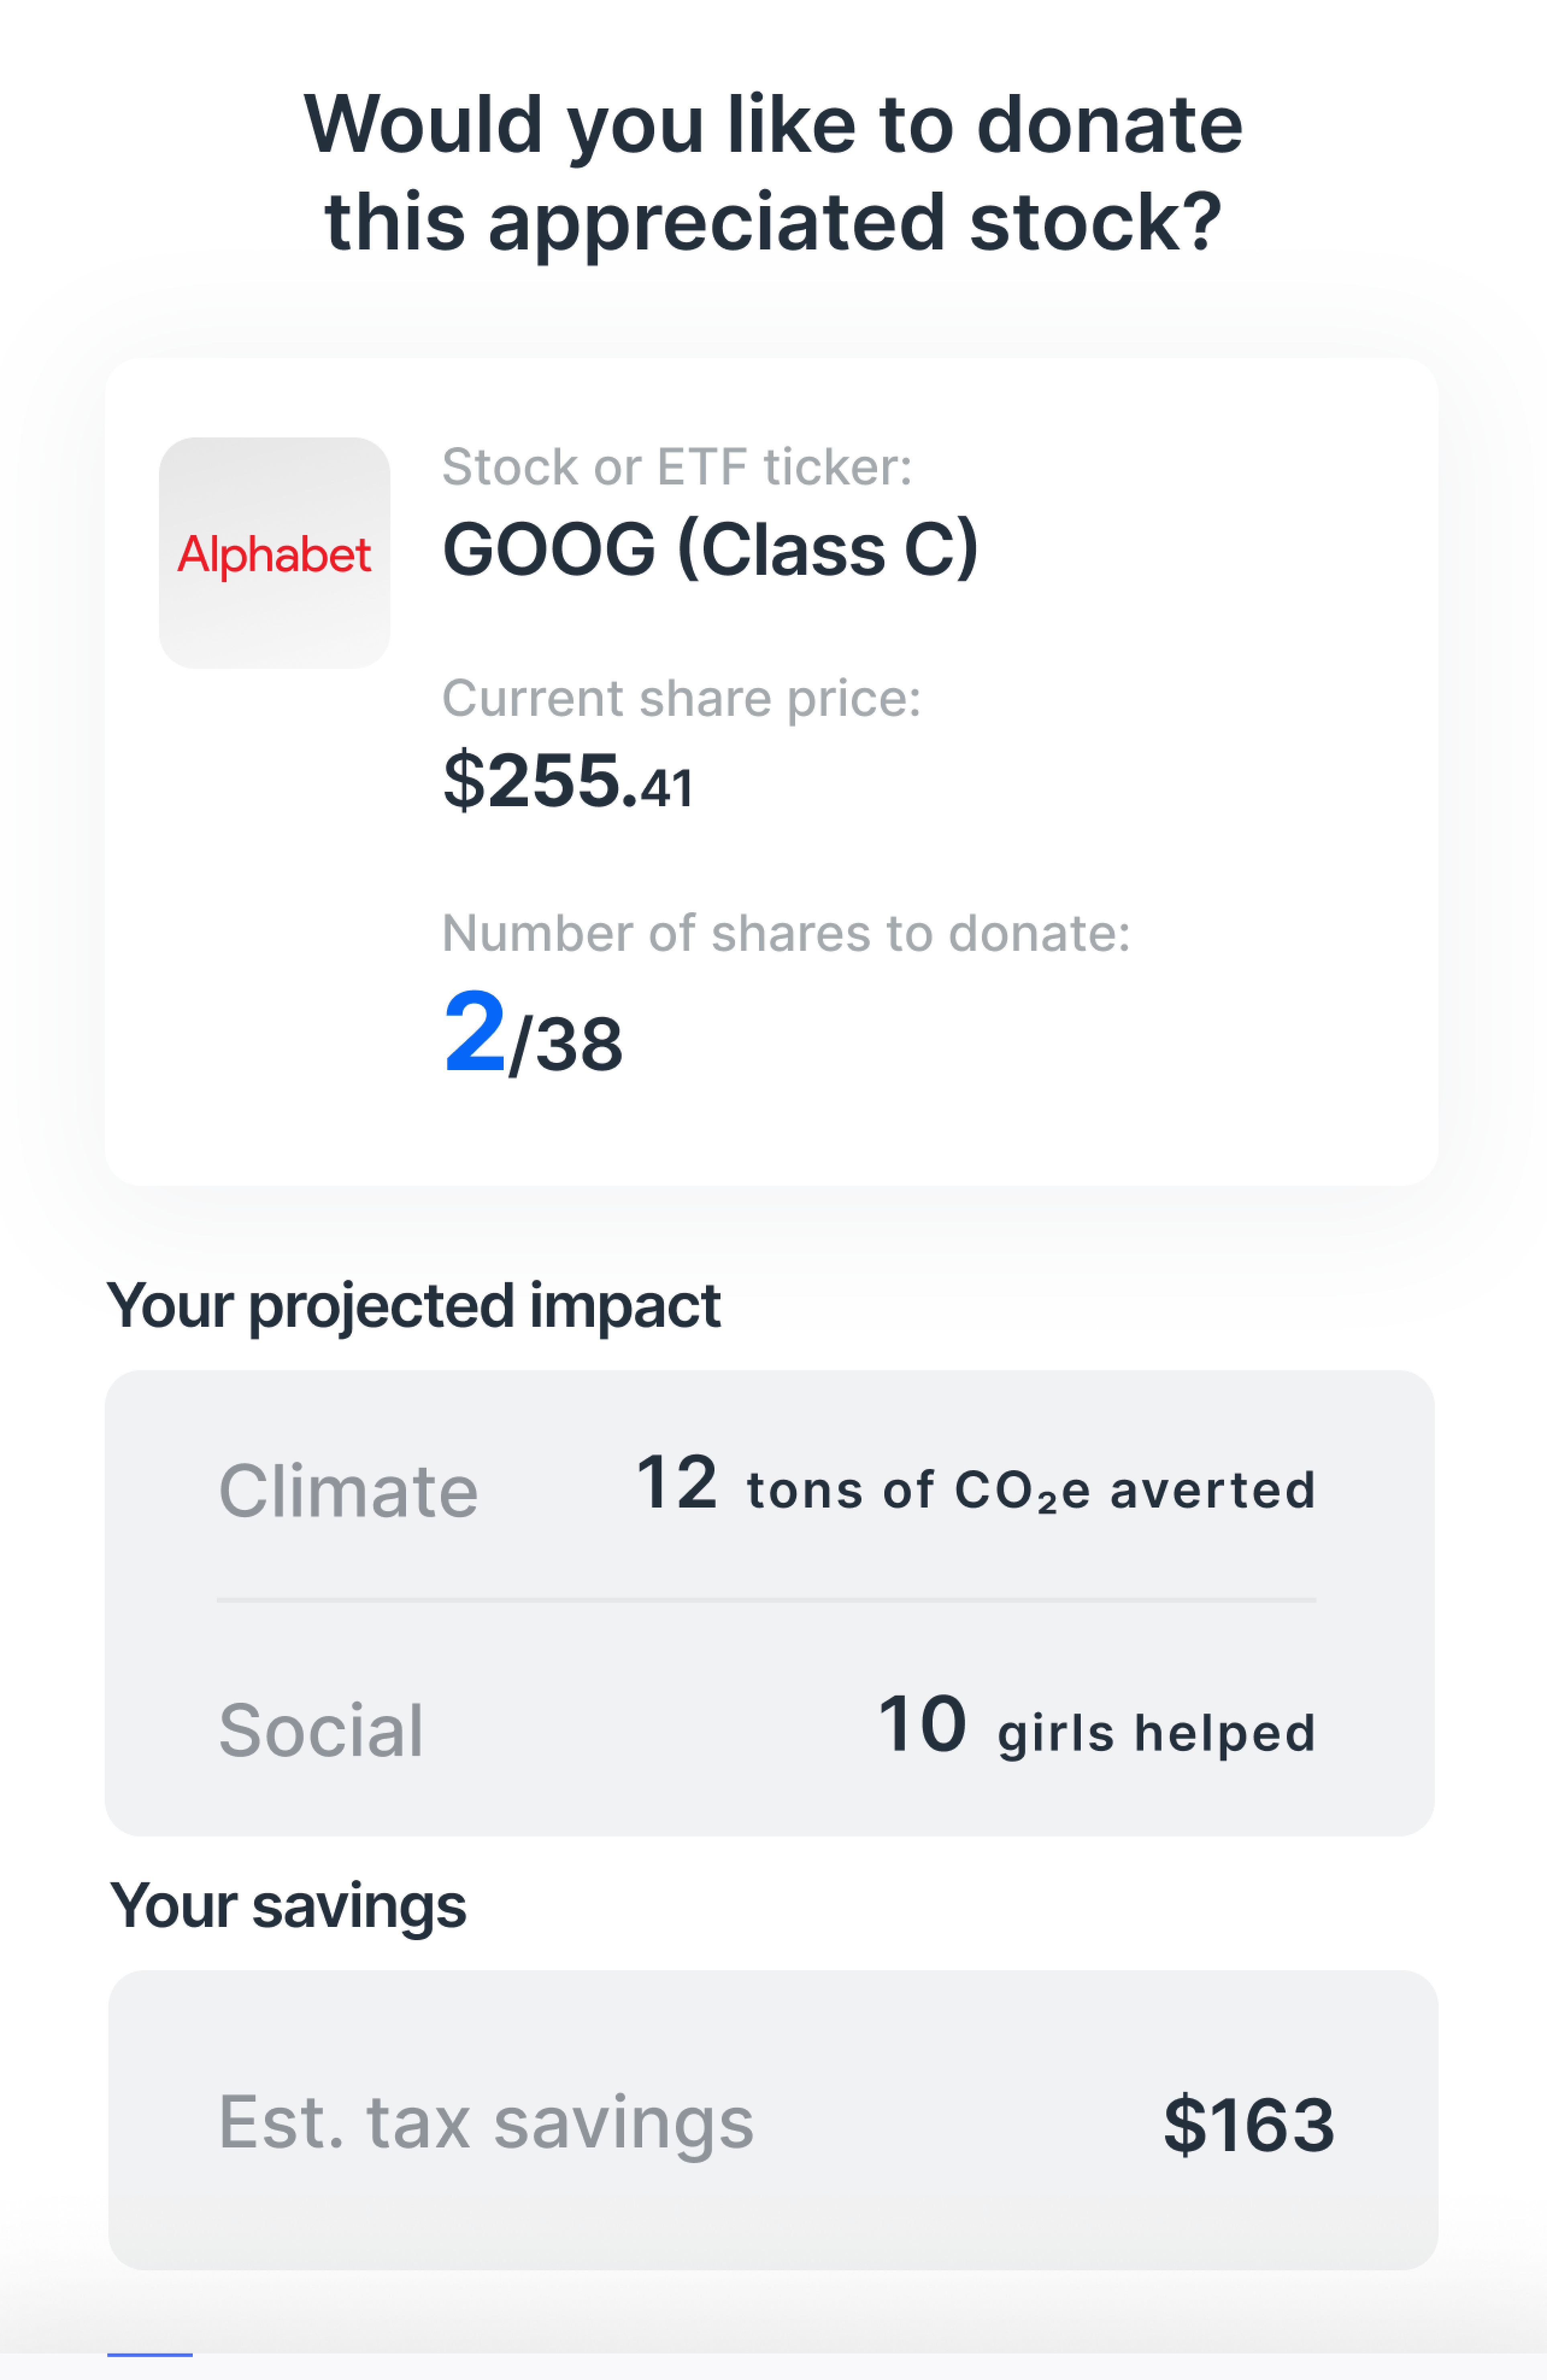Click the Alphabet logo thumbnail
This screenshot has height=2380, width=1547.
(x=274, y=553)
